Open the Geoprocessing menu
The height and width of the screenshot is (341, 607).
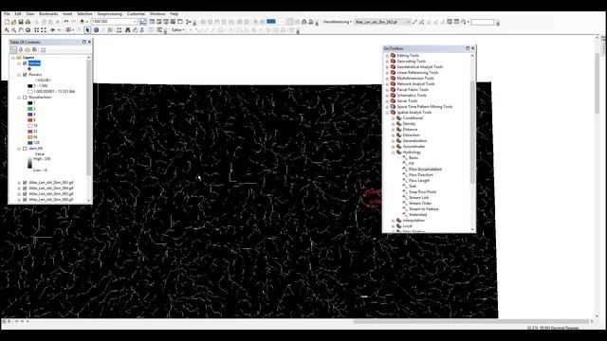click(110, 14)
